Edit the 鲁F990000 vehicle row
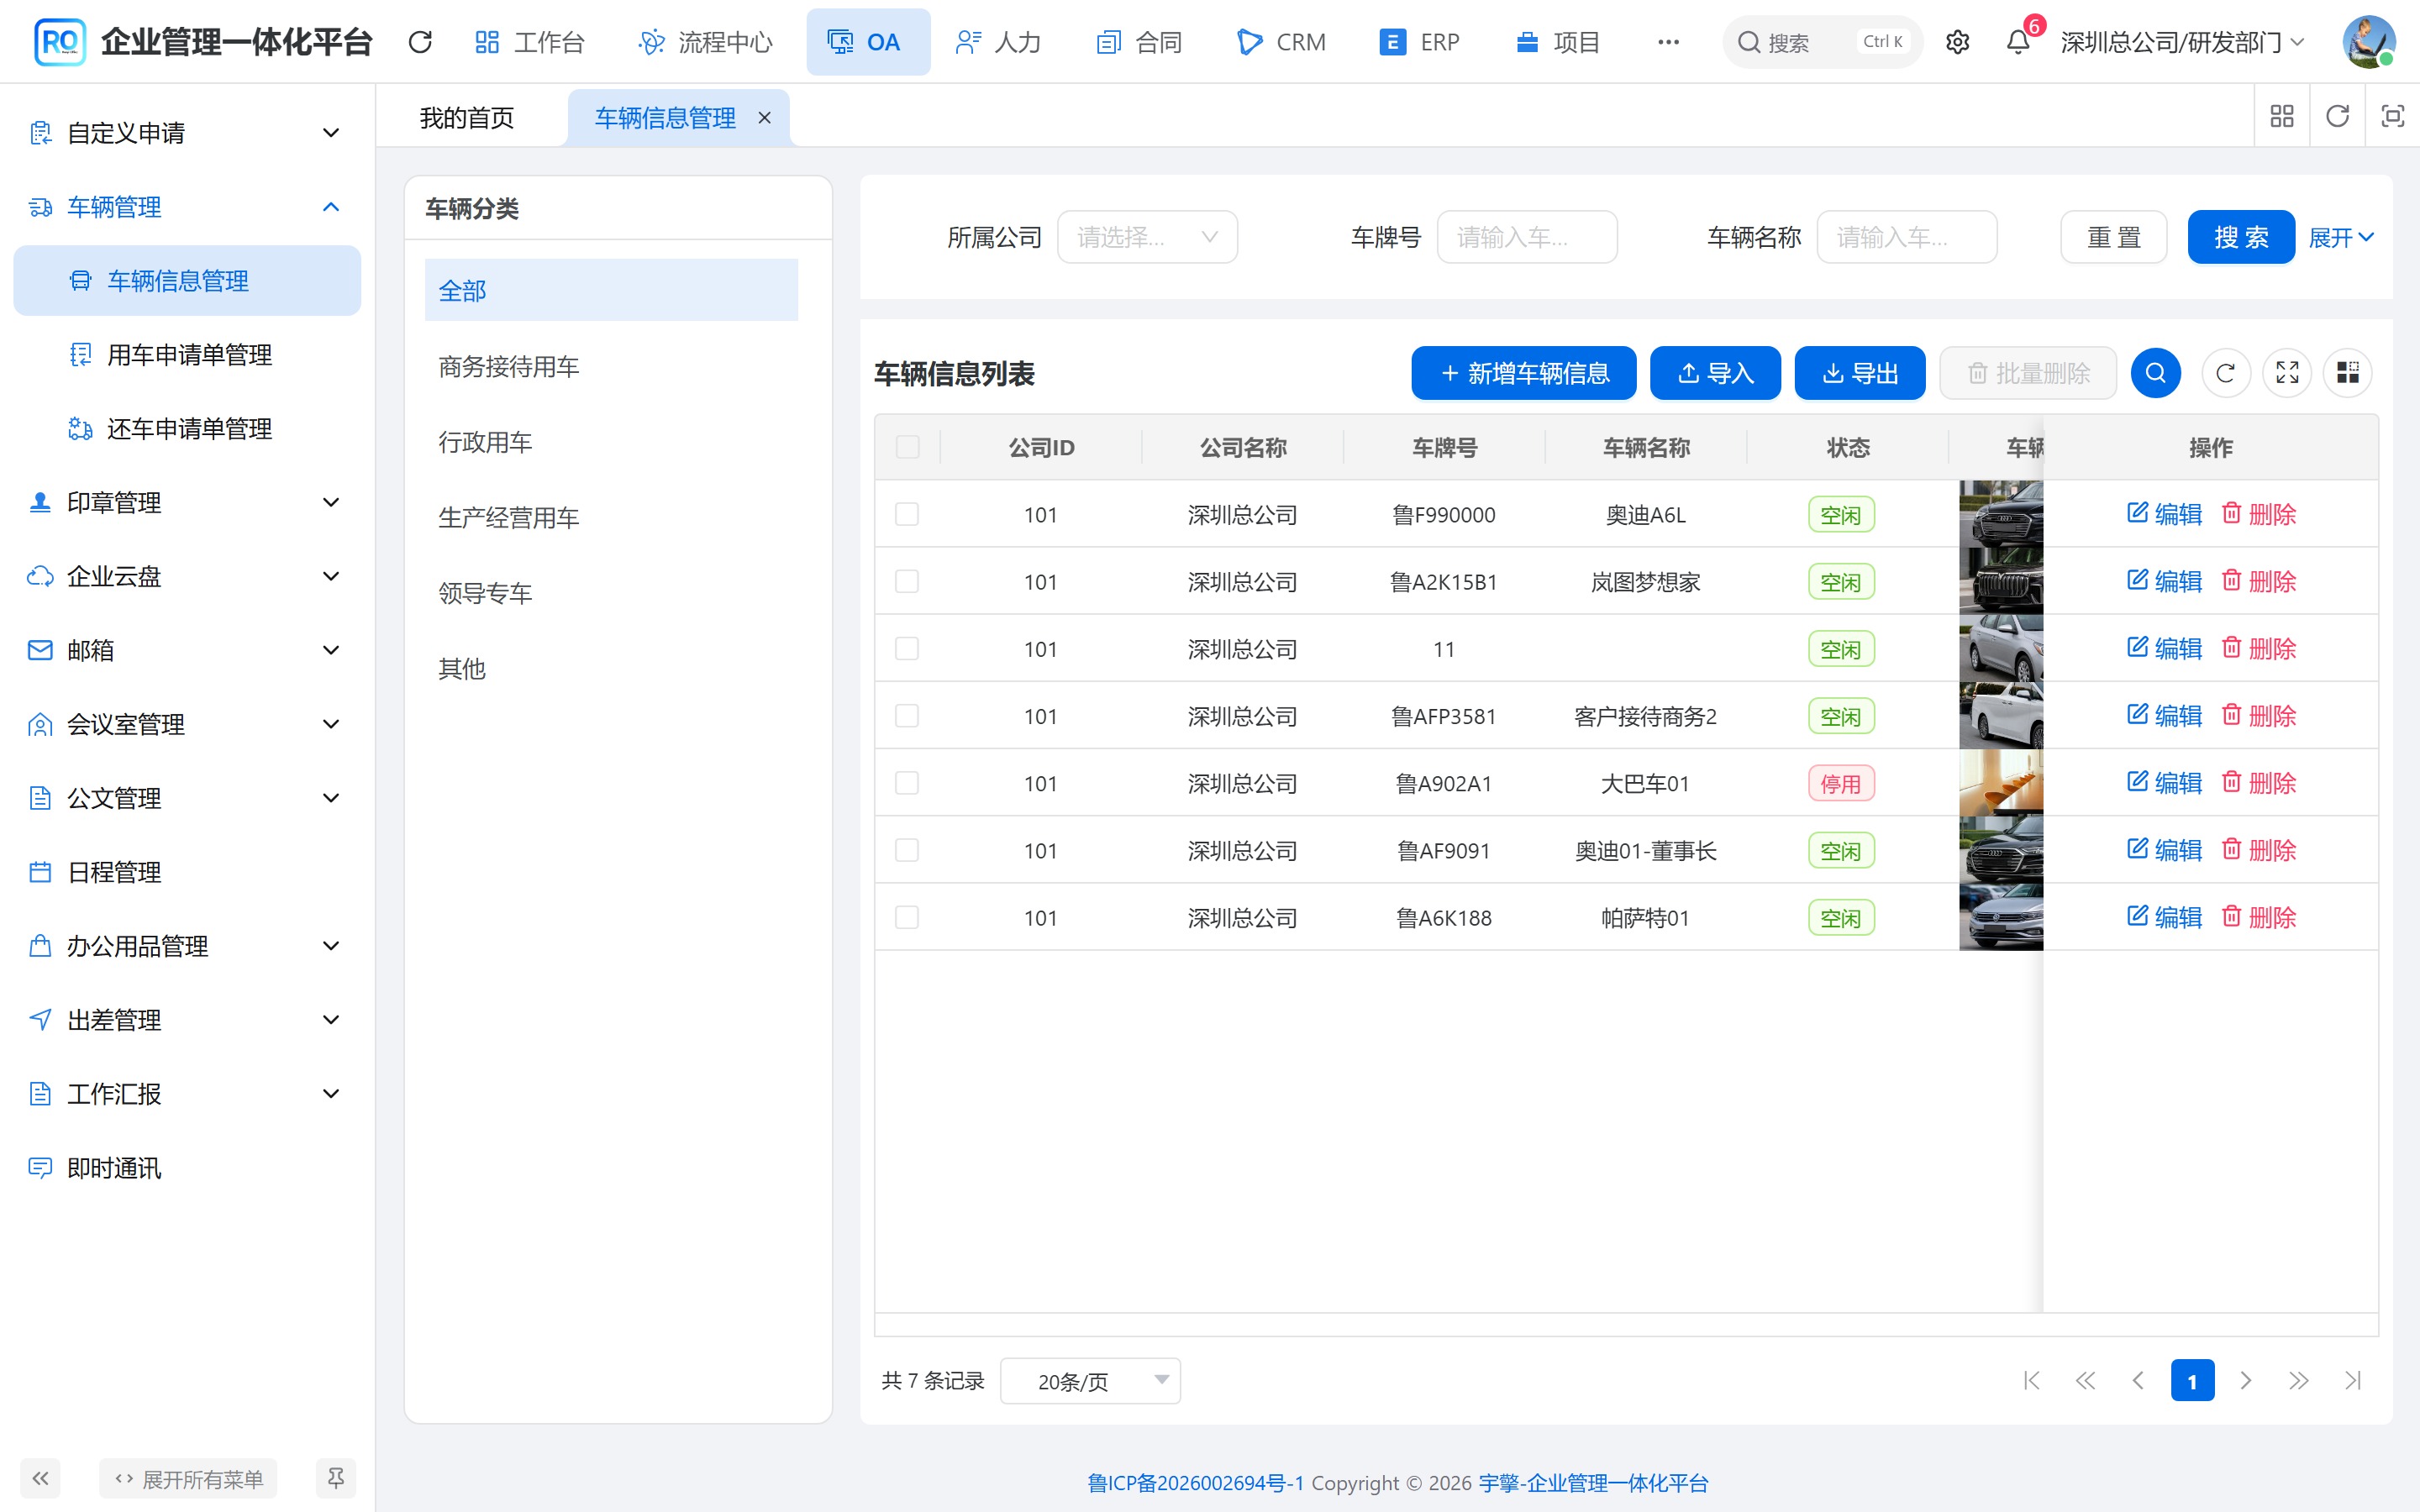This screenshot has width=2420, height=1512. click(2164, 514)
